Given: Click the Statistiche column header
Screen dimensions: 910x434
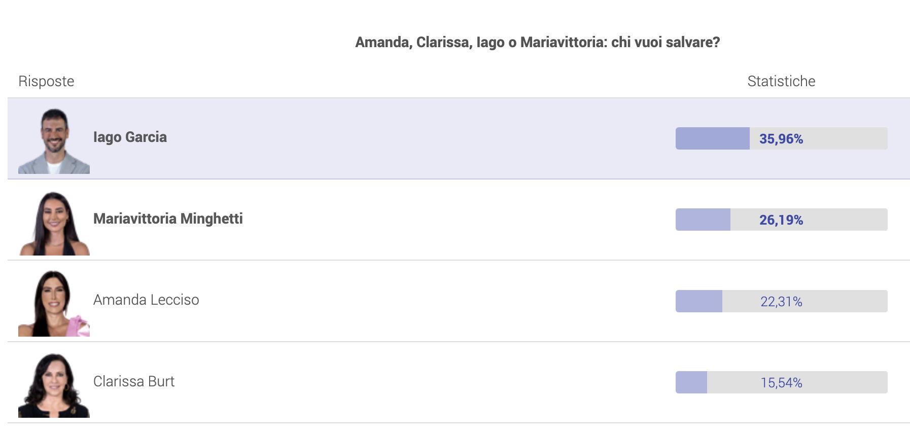Looking at the screenshot, I should click(781, 81).
